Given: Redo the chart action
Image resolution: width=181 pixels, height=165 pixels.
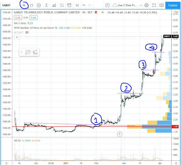Looking at the screenshot, I should 90,5.
